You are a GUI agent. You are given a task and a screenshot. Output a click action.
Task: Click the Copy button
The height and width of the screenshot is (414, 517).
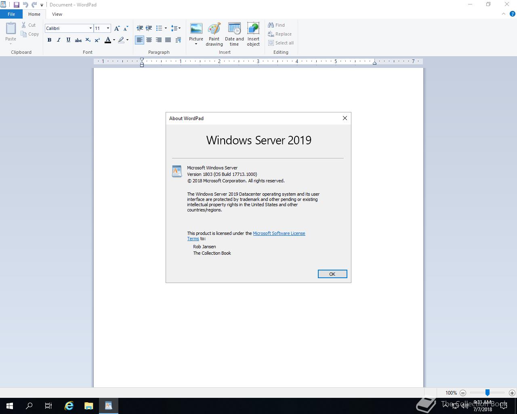click(30, 34)
